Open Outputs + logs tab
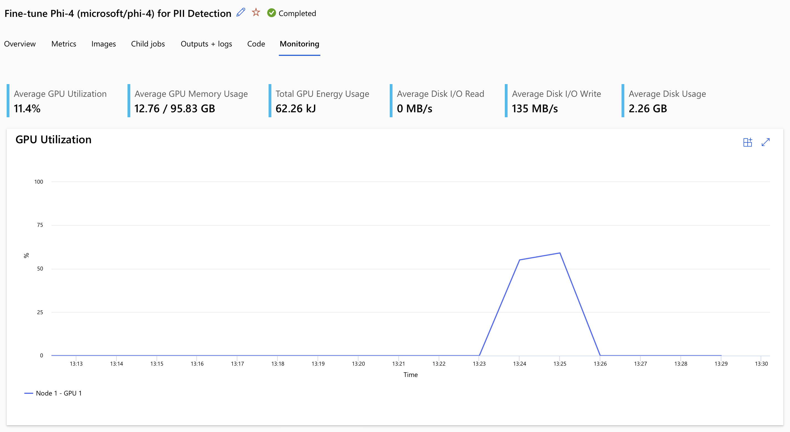Viewport: 790px width, 432px height. point(206,44)
